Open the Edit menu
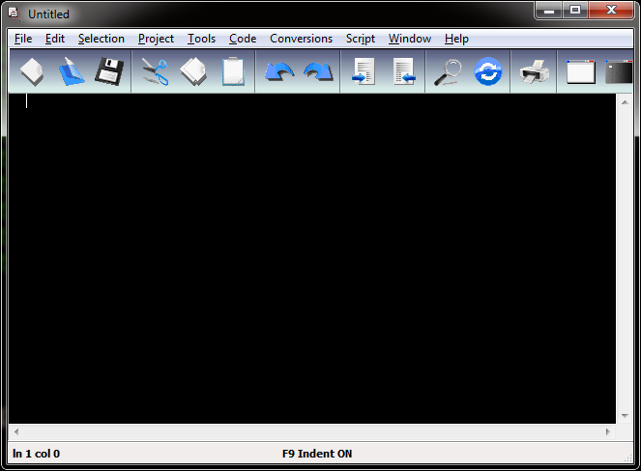The image size is (641, 471). tap(55, 39)
